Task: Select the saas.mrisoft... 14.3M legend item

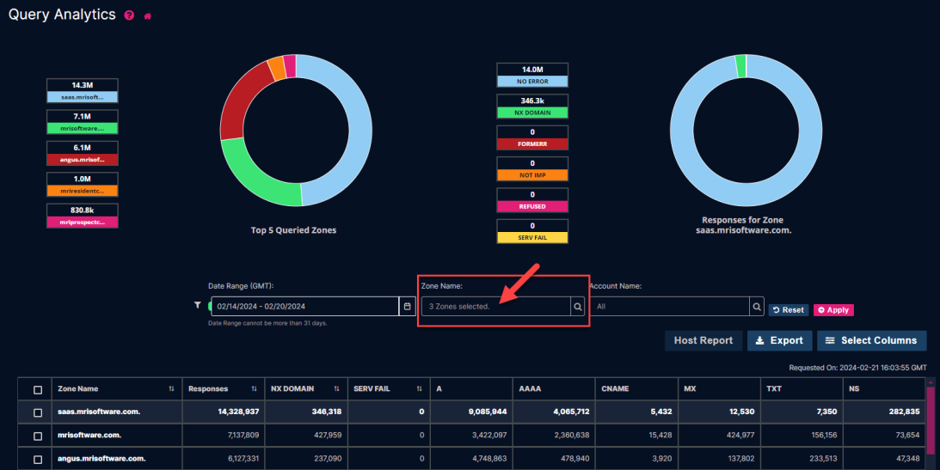Action: [82, 91]
